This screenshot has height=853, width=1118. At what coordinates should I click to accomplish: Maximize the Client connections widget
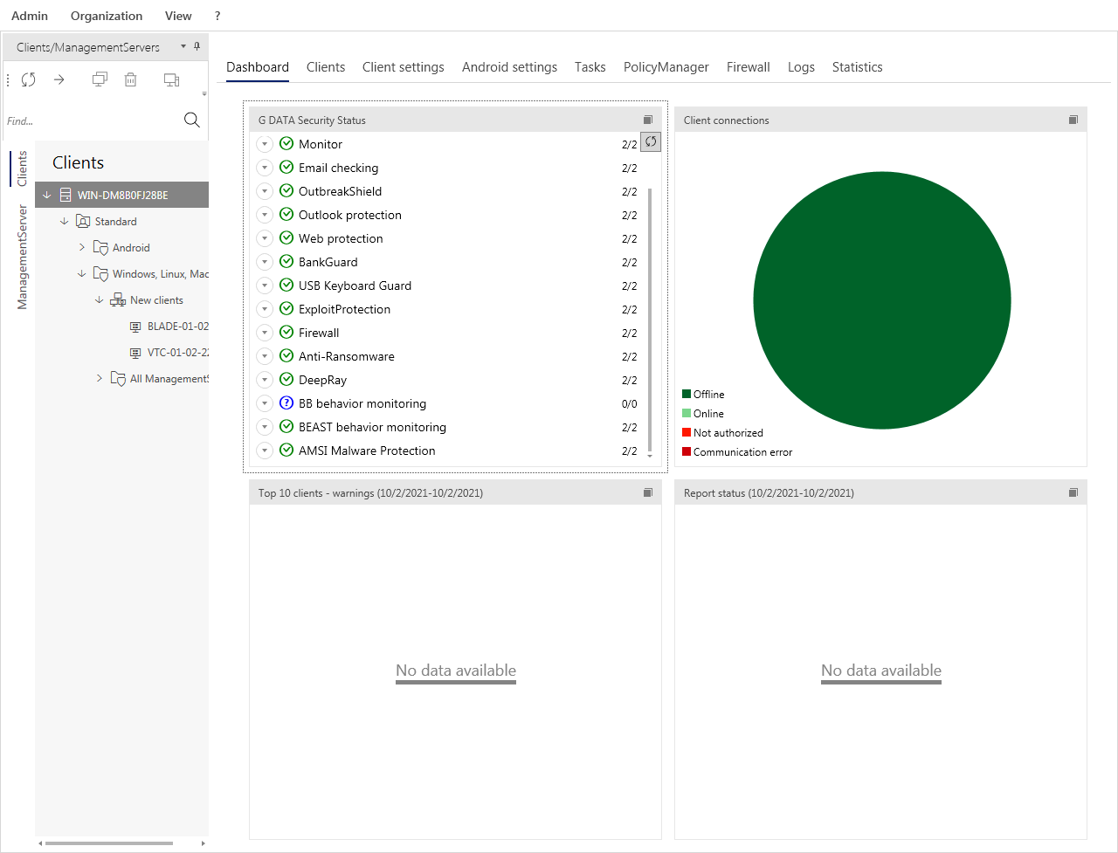[1073, 120]
